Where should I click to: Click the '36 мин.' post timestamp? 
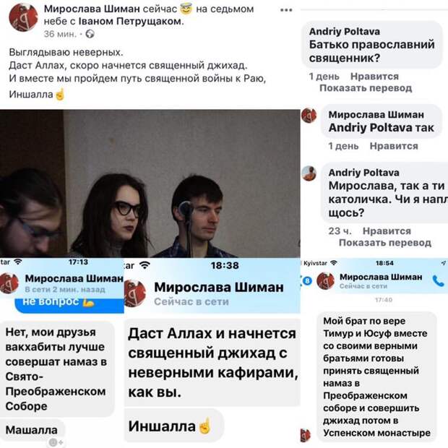coord(60,34)
